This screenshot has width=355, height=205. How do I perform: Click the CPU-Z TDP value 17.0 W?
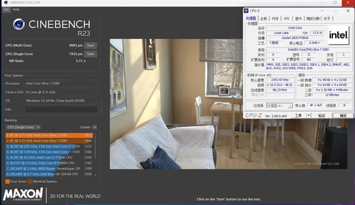317,33
